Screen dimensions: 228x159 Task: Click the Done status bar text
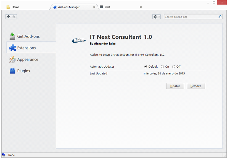pyautogui.click(x=11, y=155)
